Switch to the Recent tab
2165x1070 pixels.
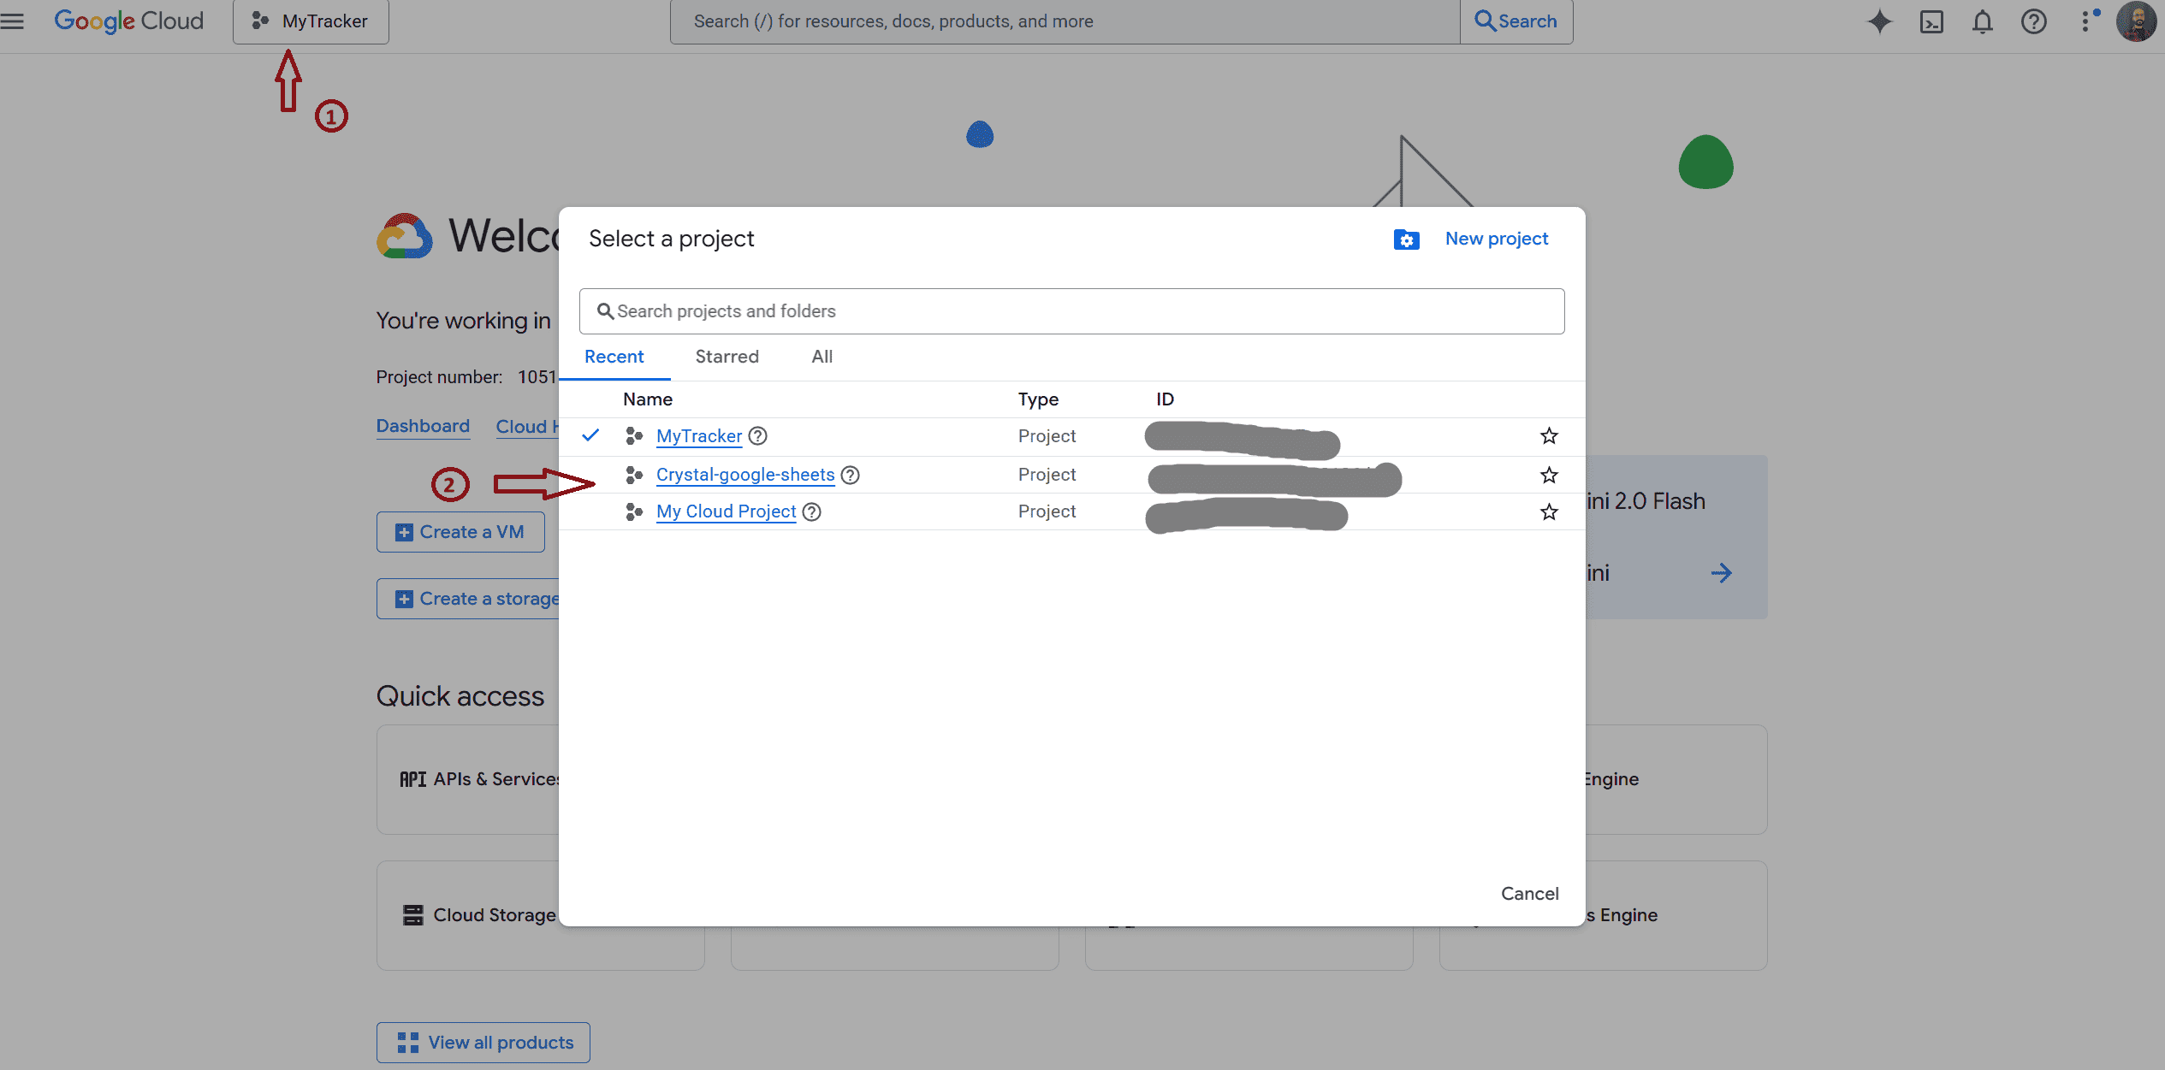point(614,357)
